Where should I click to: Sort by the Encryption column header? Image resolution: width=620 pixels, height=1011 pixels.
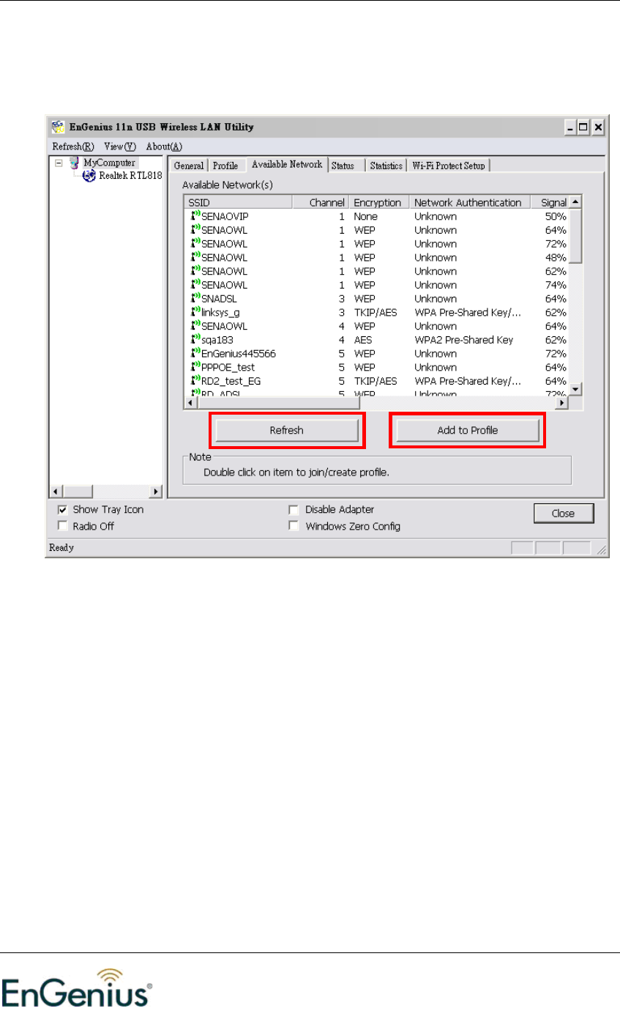(x=379, y=202)
